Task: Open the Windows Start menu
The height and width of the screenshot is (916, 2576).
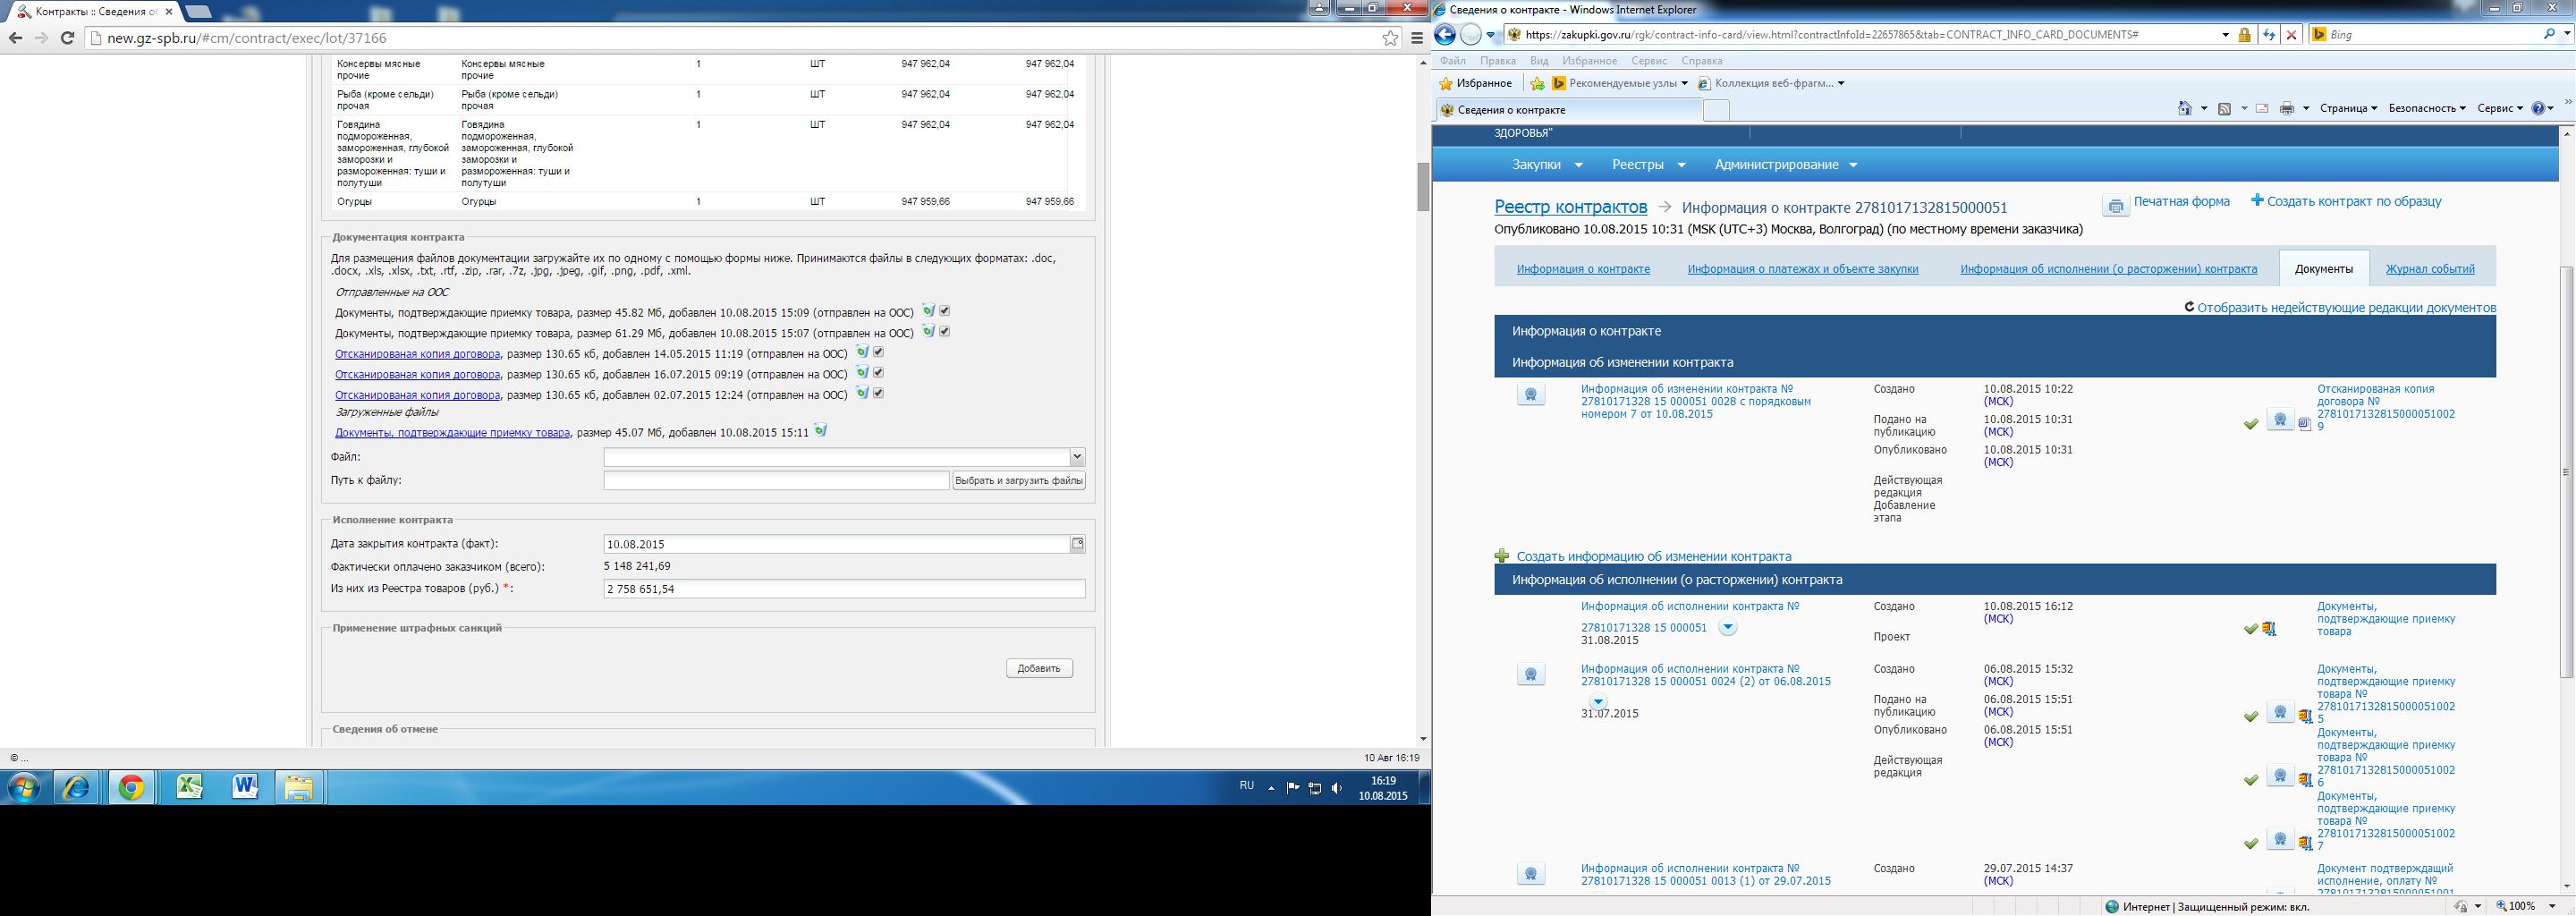Action: [x=23, y=788]
